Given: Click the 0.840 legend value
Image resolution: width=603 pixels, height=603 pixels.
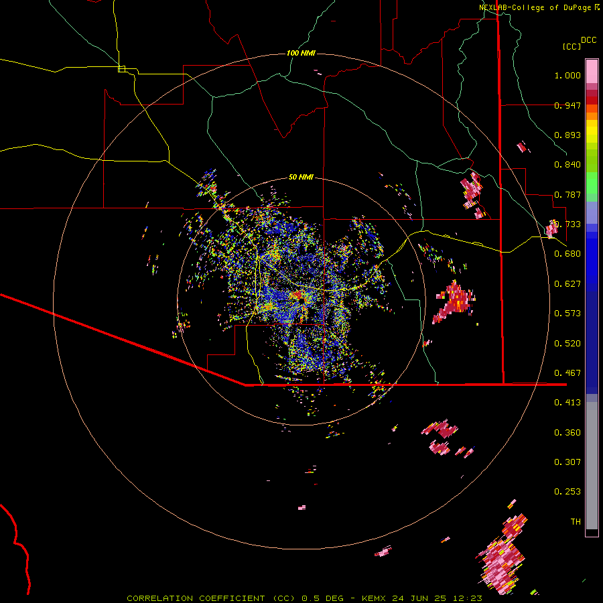Looking at the screenshot, I should pos(567,165).
